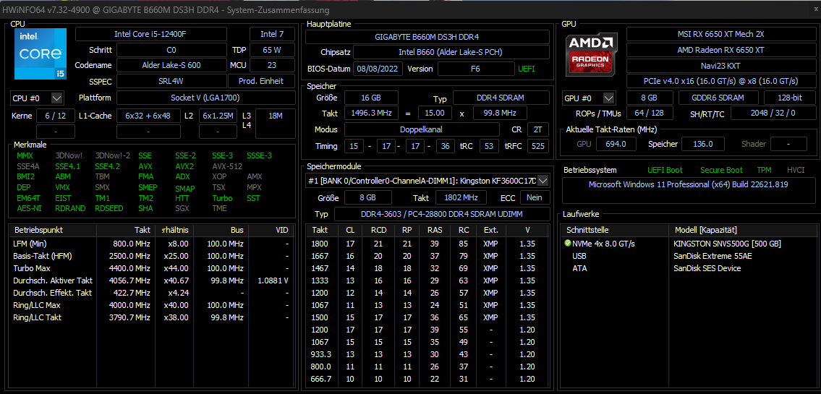Click the Windows 11 Professional build text
The image size is (821, 394).
[689, 184]
